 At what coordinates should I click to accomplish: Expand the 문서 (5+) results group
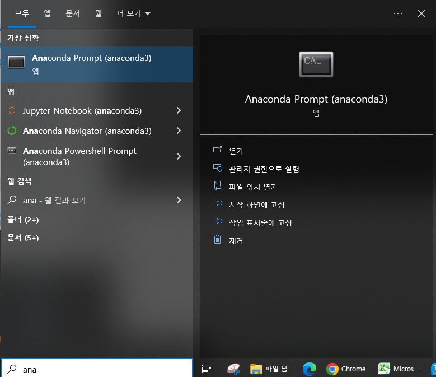click(x=23, y=238)
